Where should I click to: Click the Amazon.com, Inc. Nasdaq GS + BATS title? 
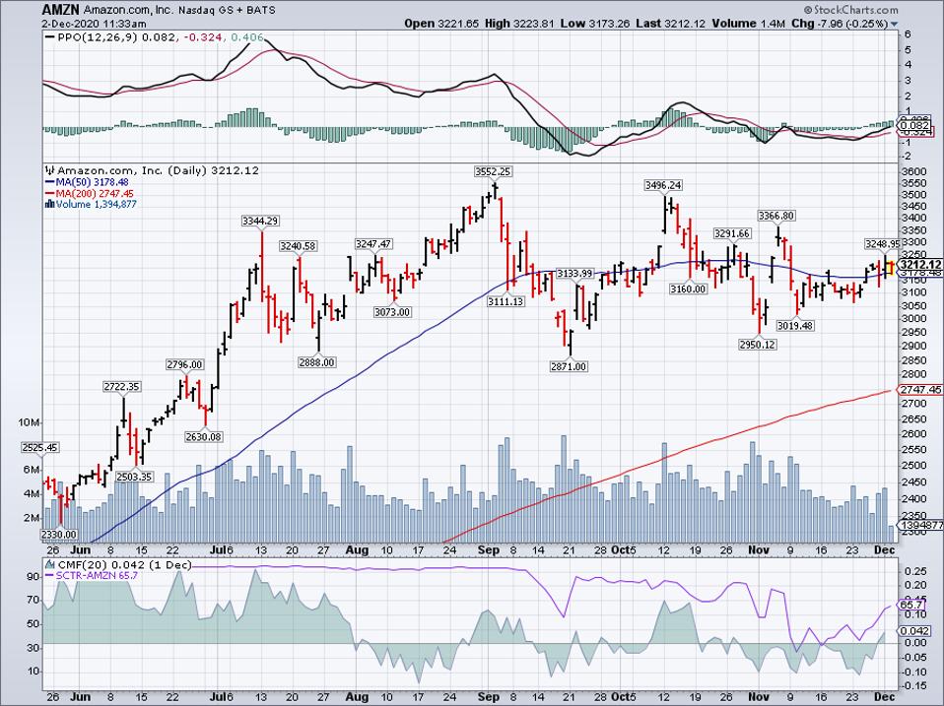178,10
